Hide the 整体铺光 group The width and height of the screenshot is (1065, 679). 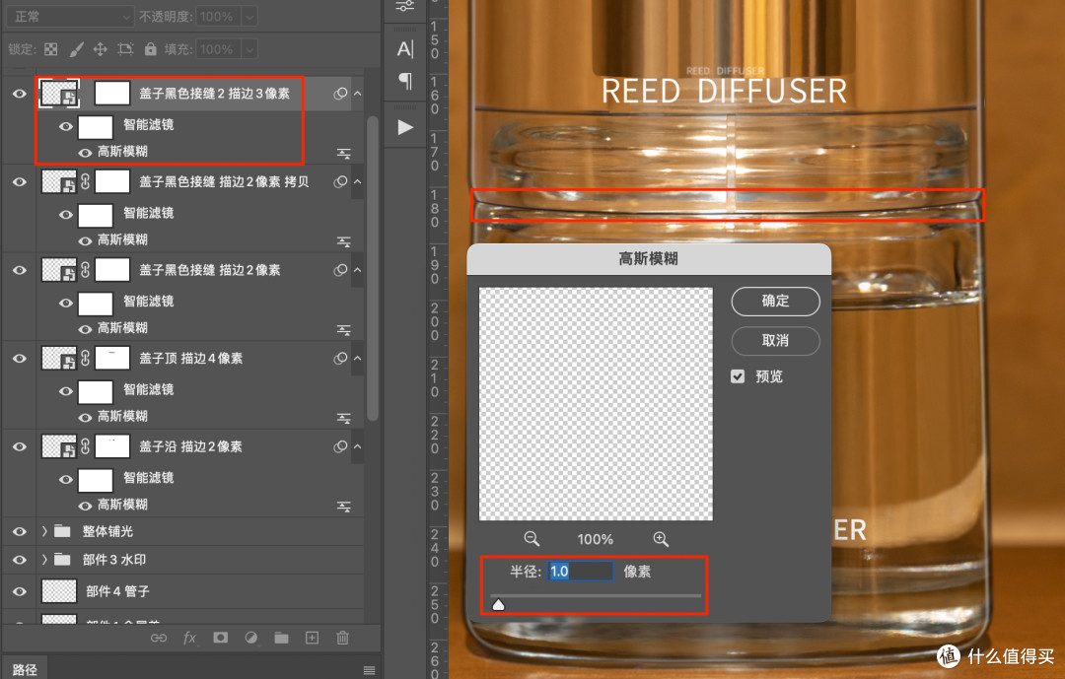[x=20, y=531]
